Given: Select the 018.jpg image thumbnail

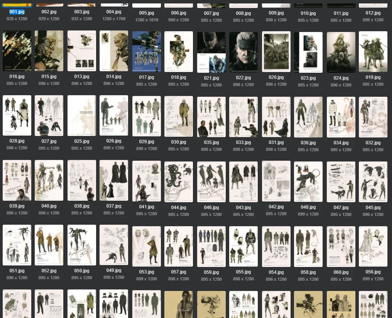Looking at the screenshot, I should [178, 52].
